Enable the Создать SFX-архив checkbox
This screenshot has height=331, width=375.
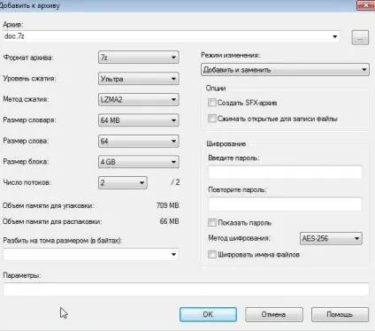(212, 103)
